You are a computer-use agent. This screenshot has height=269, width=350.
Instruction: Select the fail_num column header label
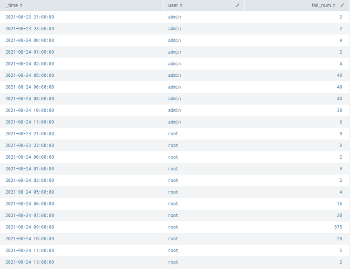pyautogui.click(x=321, y=5)
